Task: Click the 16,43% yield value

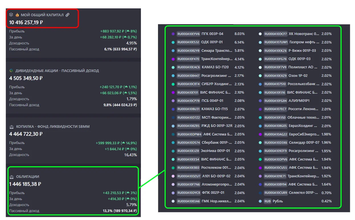Action: pos(131,155)
